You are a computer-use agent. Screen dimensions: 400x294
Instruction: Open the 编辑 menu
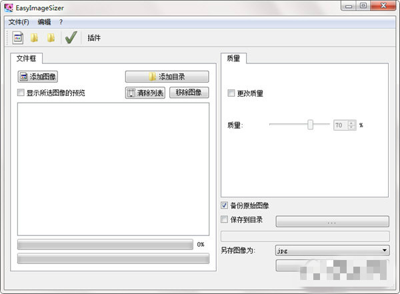[44, 22]
